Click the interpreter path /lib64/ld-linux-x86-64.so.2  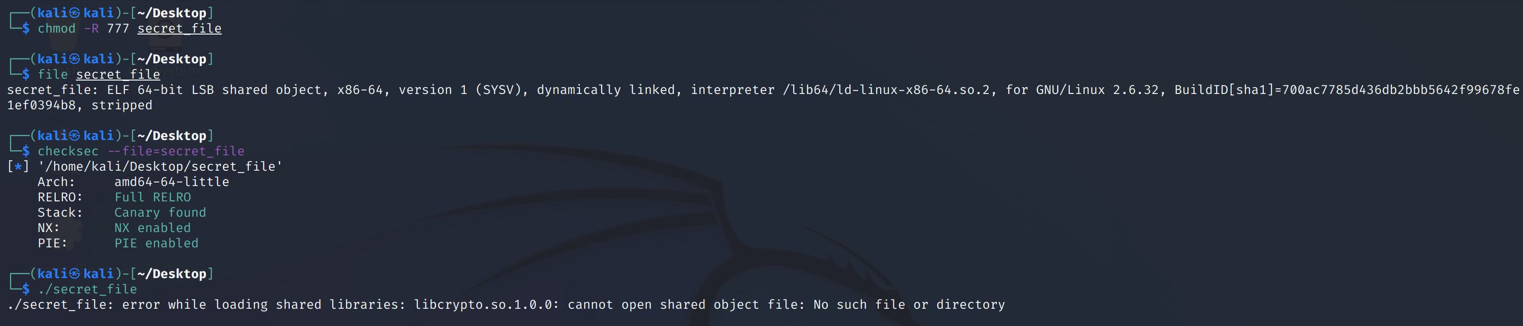pyautogui.click(x=886, y=90)
